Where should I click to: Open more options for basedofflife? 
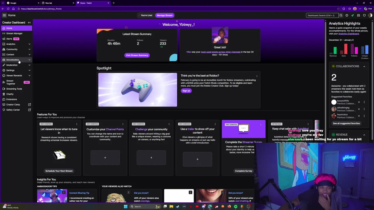tap(364, 102)
